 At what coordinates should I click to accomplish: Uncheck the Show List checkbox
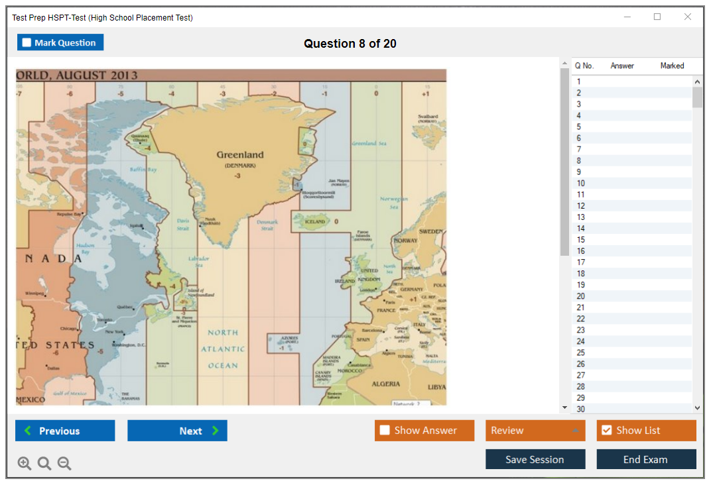tap(606, 431)
